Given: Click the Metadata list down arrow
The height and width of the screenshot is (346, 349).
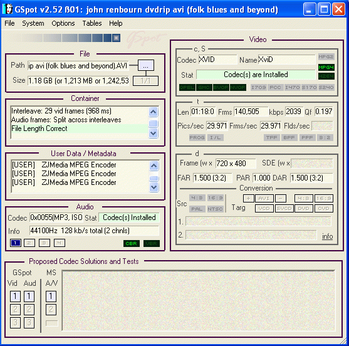Looking at the screenshot, I should pos(154,187).
